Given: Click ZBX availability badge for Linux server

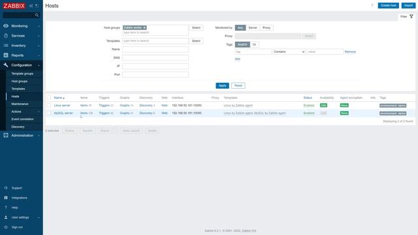Looking at the screenshot, I should (323, 106).
